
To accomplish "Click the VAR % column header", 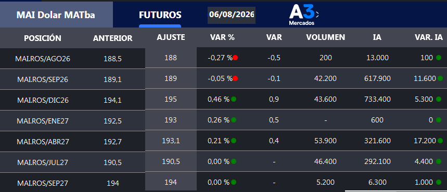I will [222, 37].
